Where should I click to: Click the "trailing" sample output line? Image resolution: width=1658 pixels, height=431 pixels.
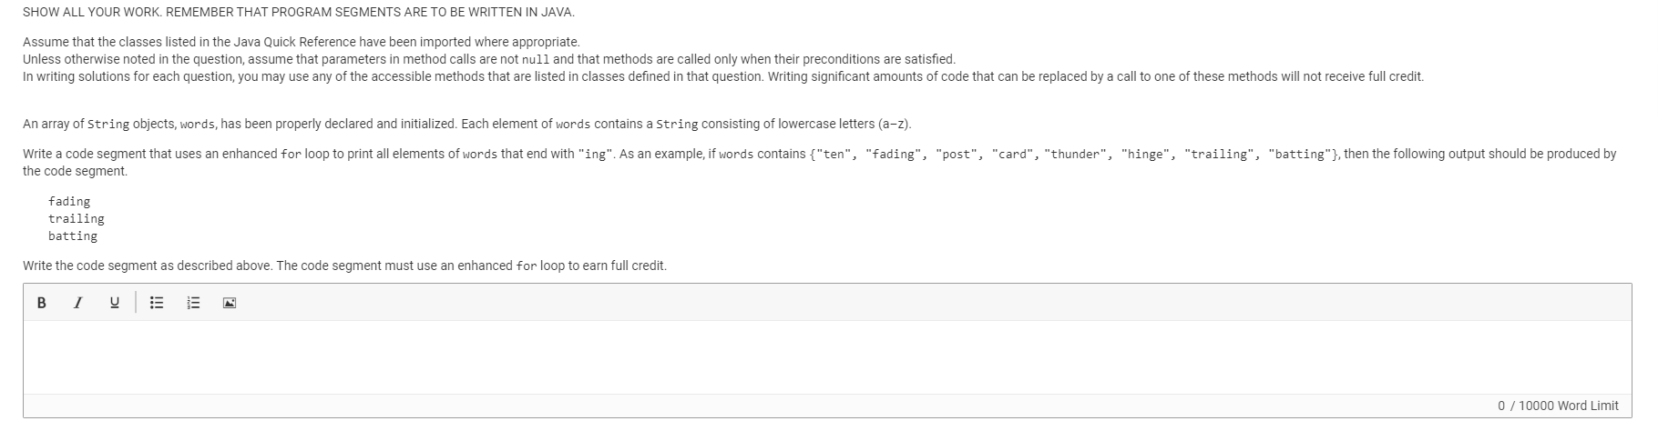[77, 218]
